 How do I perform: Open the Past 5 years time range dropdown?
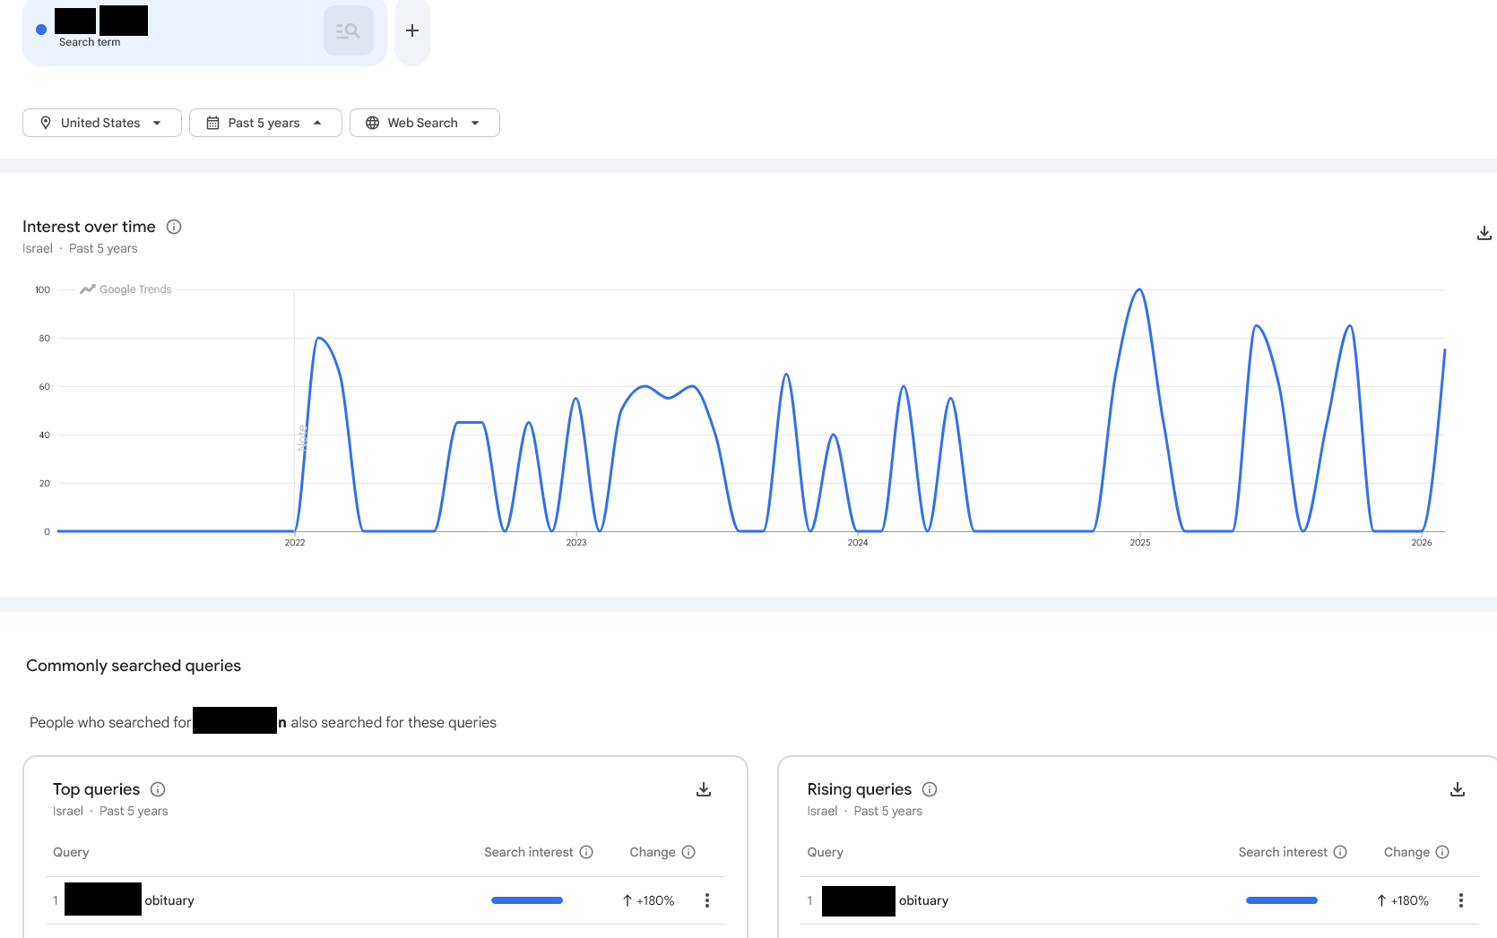[265, 123]
